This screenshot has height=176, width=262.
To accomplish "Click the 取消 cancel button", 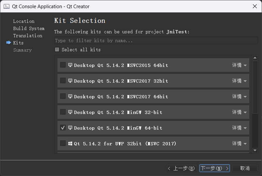I will pos(245,168).
